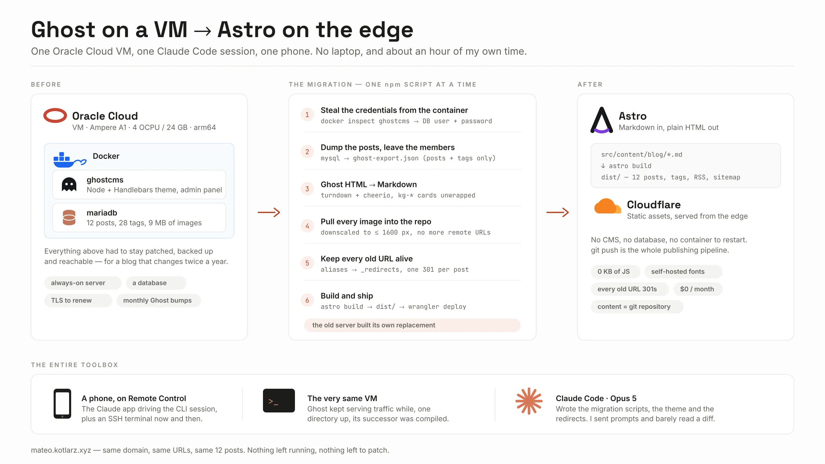Click the src/content/blog code block
This screenshot has height=464, width=825.
685,166
